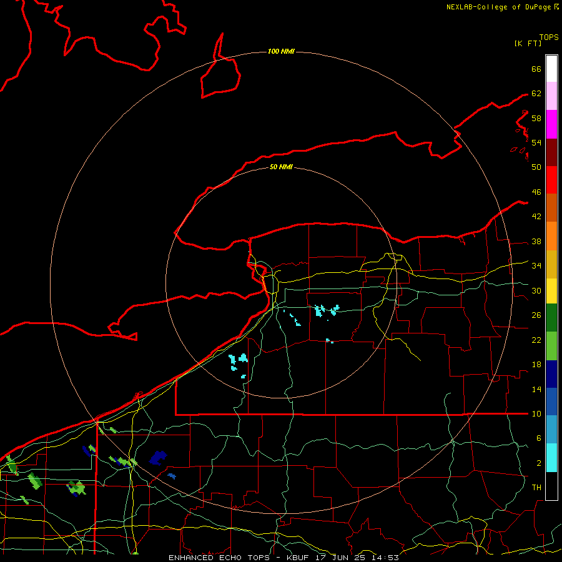Screen dimensions: 562x562
Task: Click the large navy blue echo blob
Action: pos(158,458)
